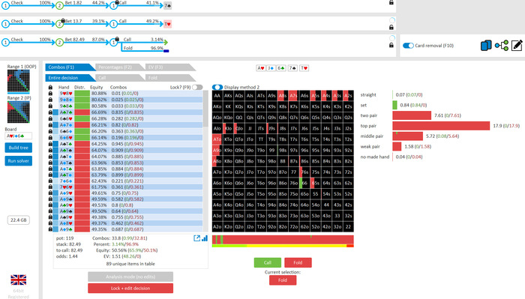Click the UK flag language icon
The image size is (525, 299).
[x=19, y=280]
